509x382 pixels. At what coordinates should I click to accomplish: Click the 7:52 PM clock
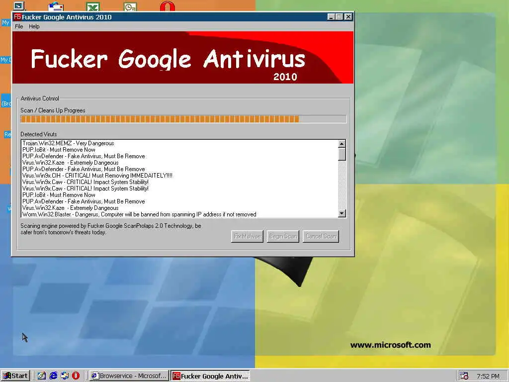[488, 376]
